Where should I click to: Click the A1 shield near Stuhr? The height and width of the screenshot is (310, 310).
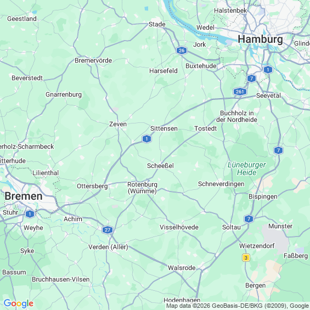[30, 214]
